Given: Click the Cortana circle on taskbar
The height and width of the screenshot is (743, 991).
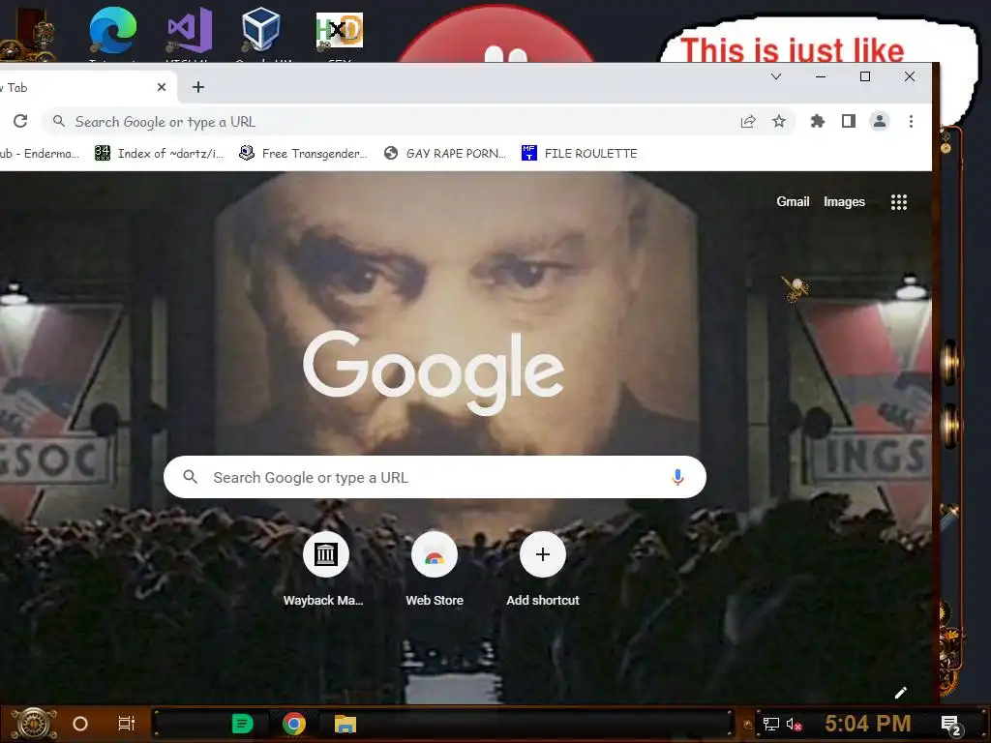Looking at the screenshot, I should pyautogui.click(x=80, y=724).
